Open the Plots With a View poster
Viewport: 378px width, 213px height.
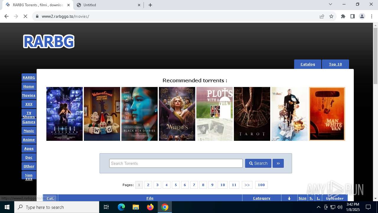coord(214,114)
